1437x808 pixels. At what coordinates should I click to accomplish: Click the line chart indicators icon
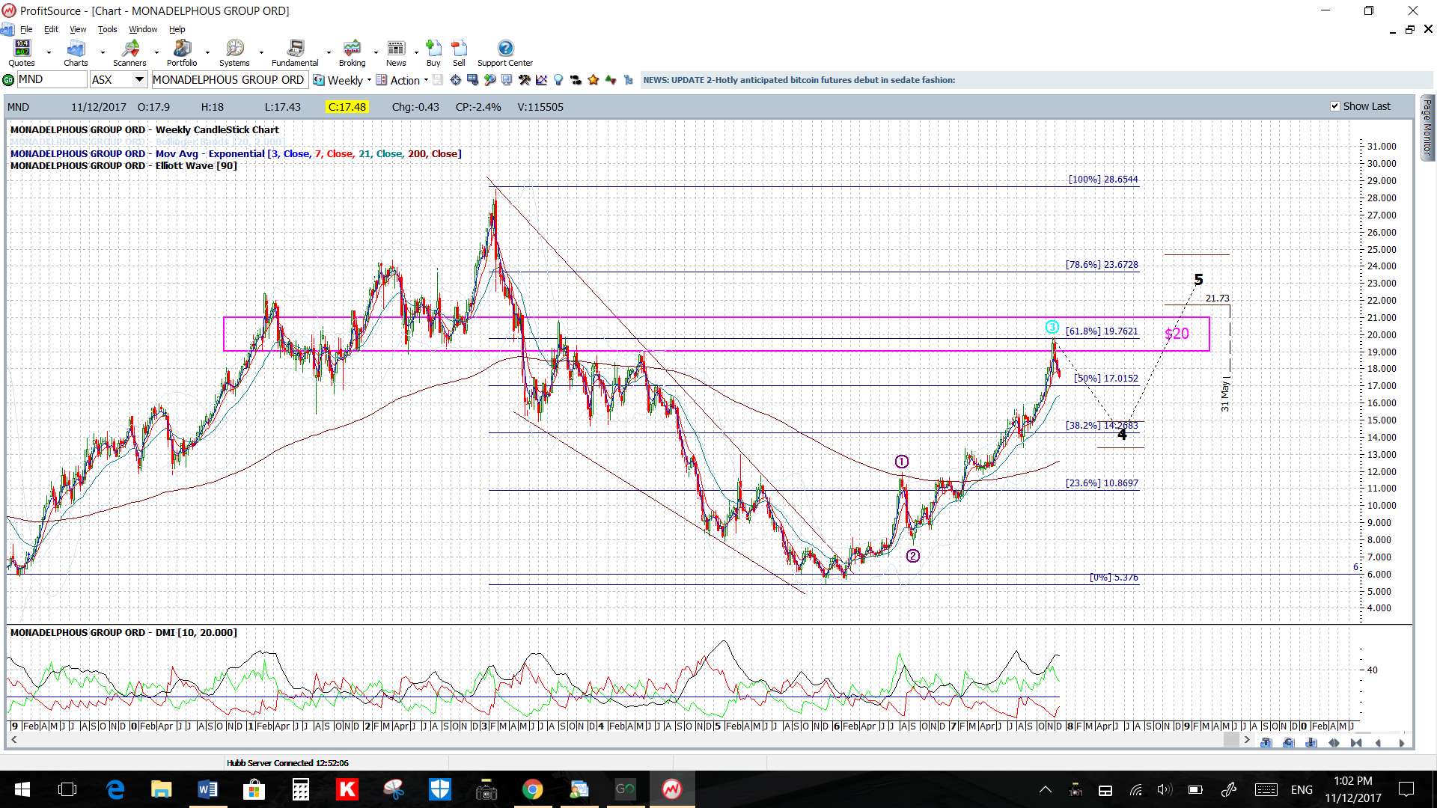click(541, 80)
